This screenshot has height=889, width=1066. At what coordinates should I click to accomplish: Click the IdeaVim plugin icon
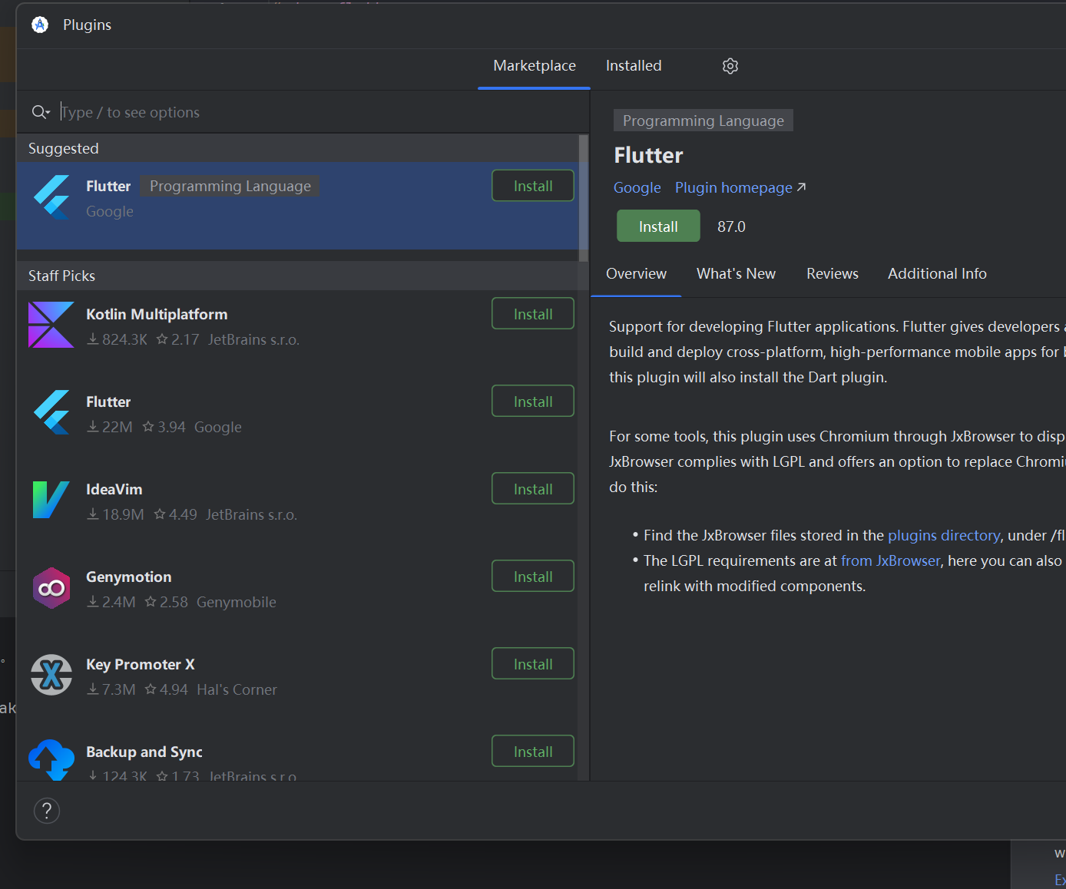tap(51, 500)
